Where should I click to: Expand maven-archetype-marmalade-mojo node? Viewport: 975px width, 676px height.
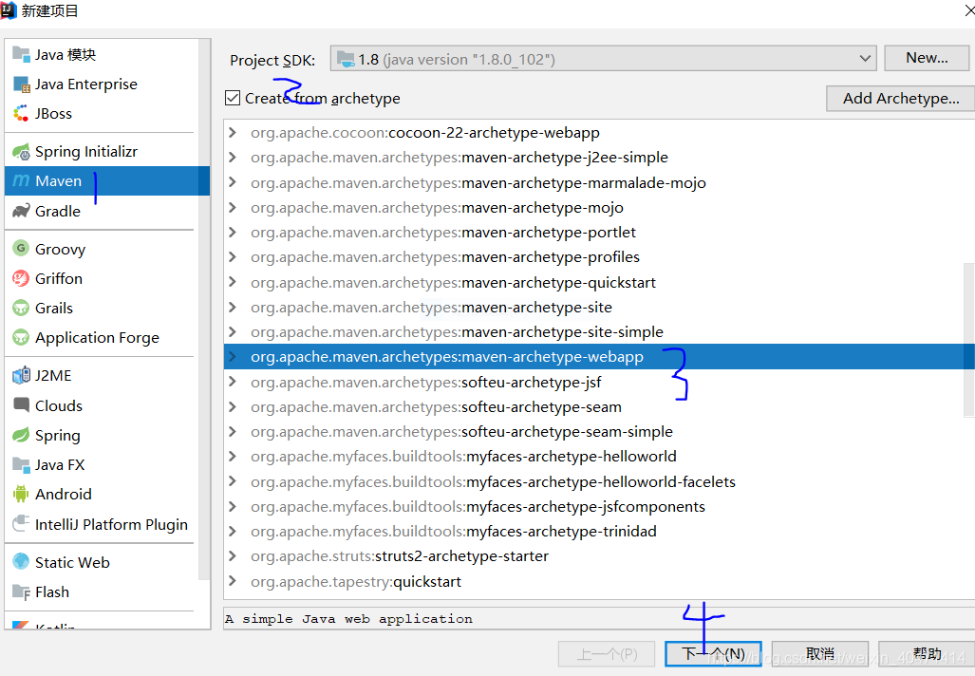[233, 182]
